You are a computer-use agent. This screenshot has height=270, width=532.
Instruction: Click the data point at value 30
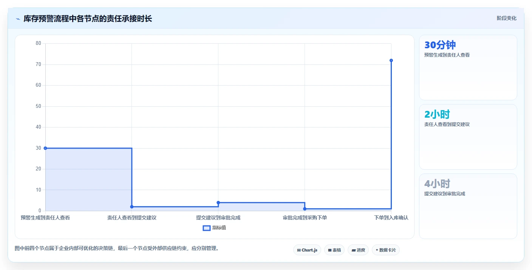point(45,148)
